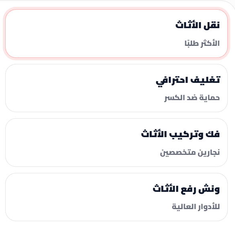Tap the card for high floors
Viewport: 235px width, 226px height.
click(116, 197)
